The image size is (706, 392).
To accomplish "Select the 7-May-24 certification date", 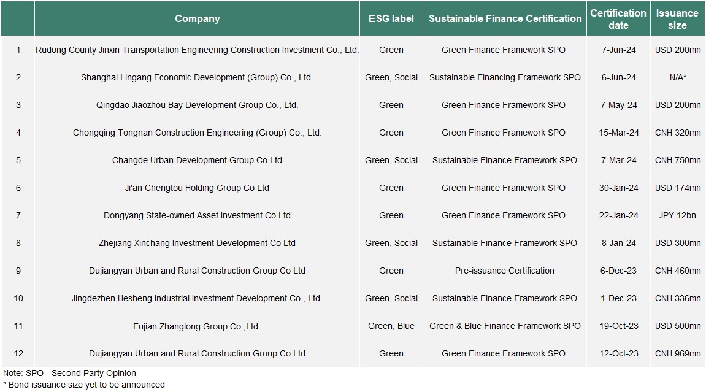I will click(619, 105).
